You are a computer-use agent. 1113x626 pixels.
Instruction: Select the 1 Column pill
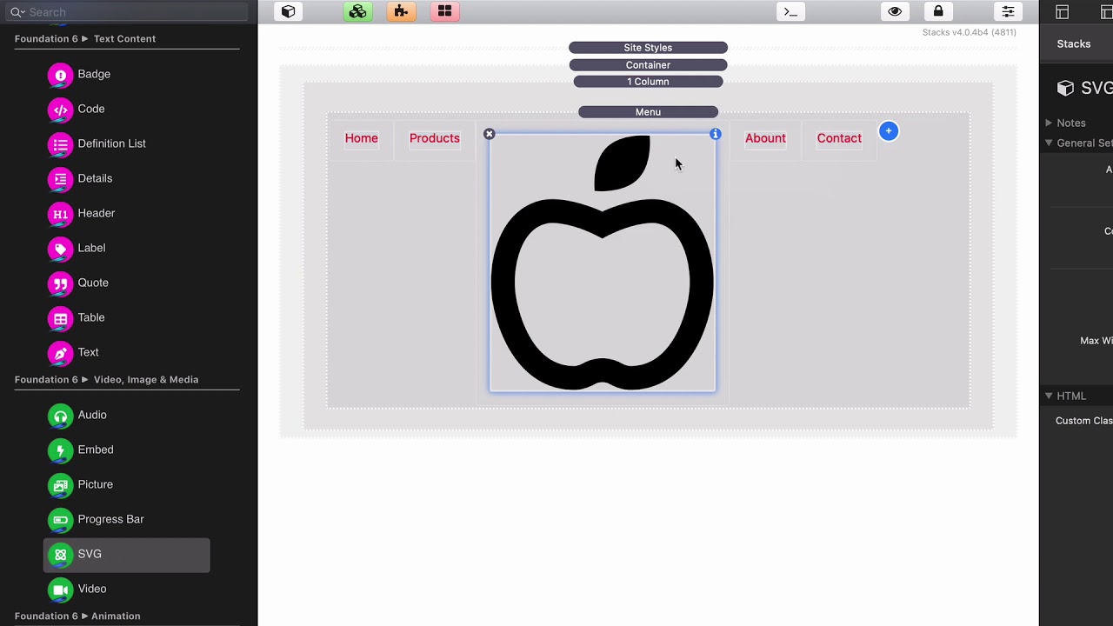pos(648,82)
